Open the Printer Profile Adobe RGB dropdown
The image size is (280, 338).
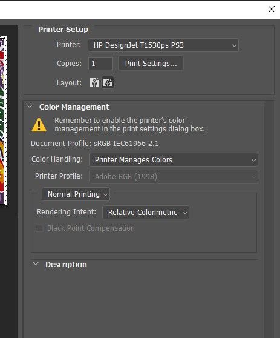(x=174, y=177)
